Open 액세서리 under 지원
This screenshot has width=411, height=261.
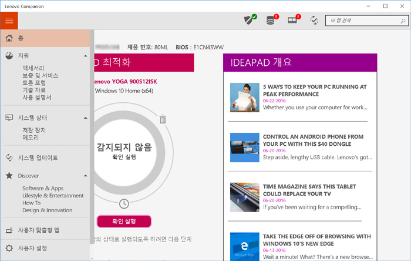point(33,68)
